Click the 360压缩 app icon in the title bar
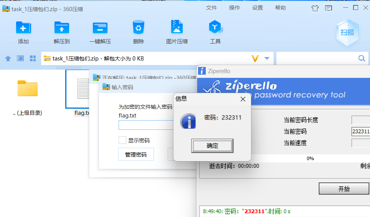Viewport: 370px width, 217px height. click(6, 9)
